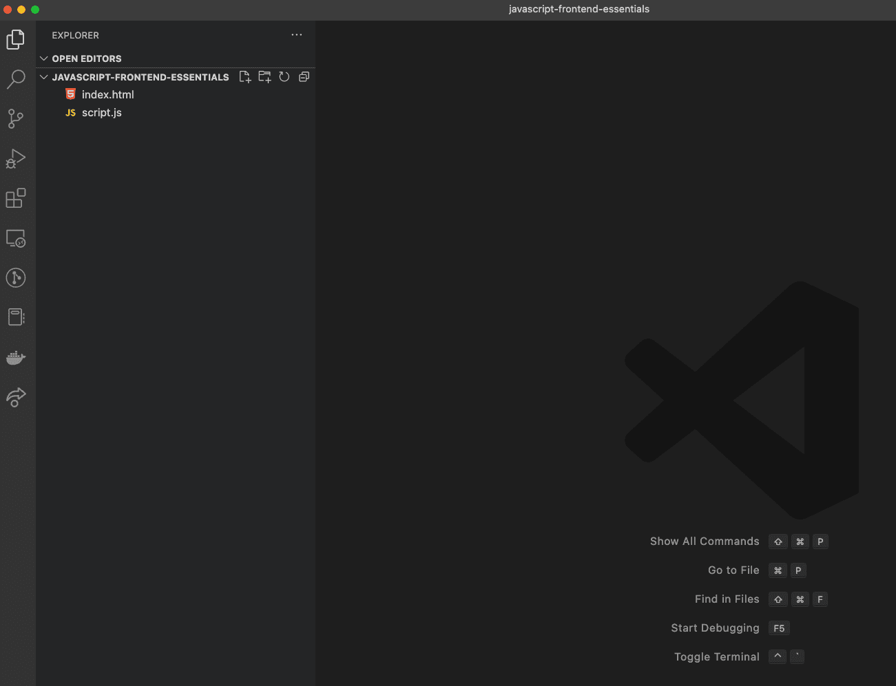Select the JS icon beside script.js

(70, 113)
